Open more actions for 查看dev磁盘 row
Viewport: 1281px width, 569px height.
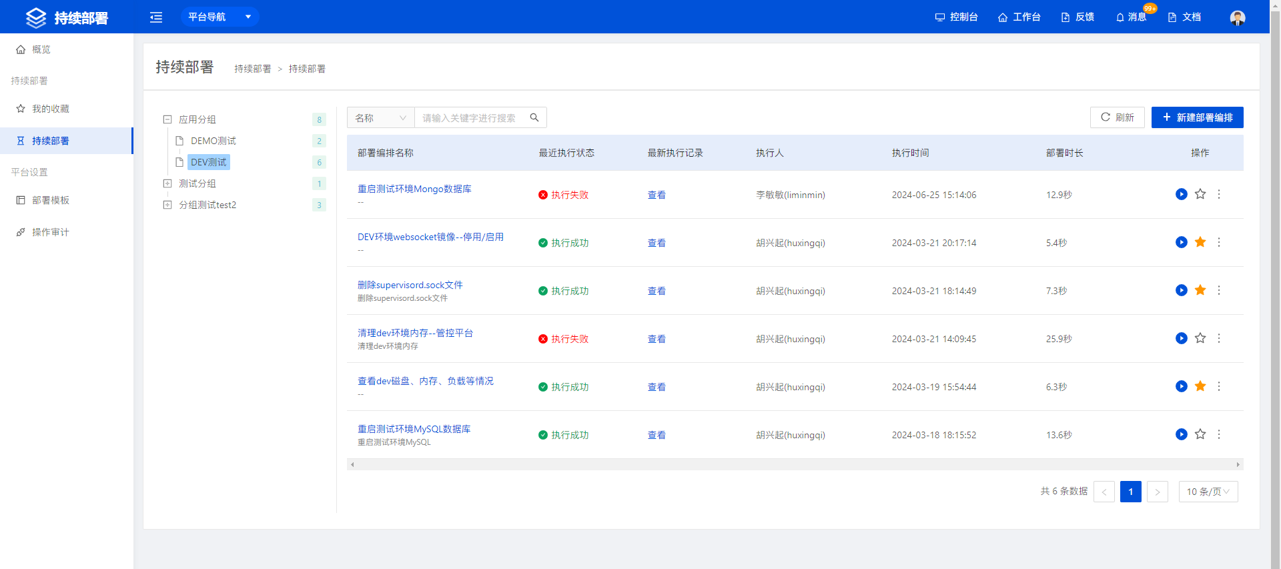(x=1219, y=386)
